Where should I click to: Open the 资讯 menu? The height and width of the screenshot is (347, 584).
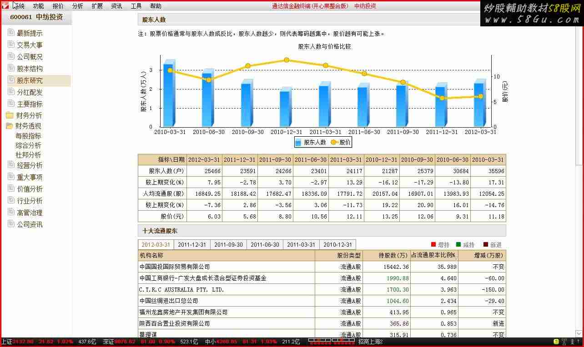coord(116,6)
